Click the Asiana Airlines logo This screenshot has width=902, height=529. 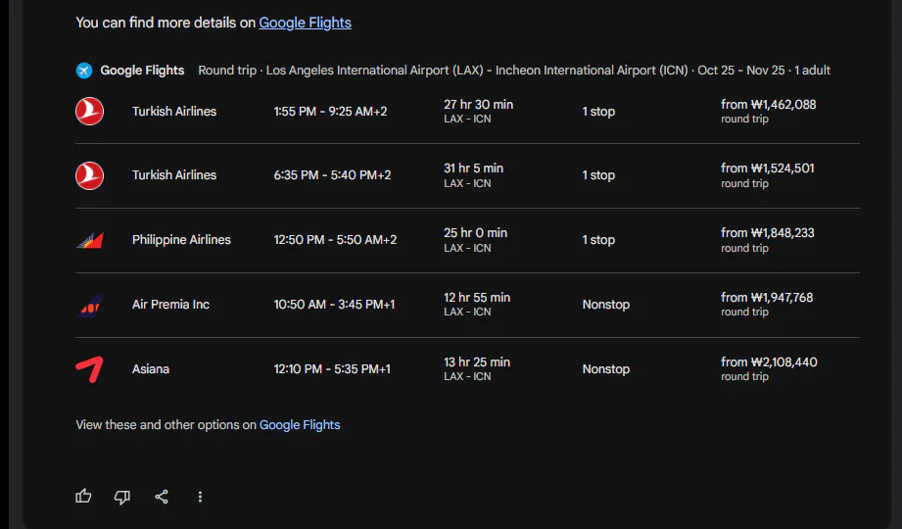click(90, 369)
